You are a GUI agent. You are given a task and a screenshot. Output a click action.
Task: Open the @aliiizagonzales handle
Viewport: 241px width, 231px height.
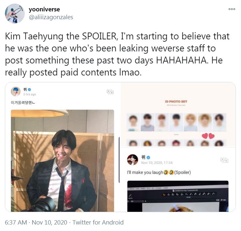pos(51,17)
